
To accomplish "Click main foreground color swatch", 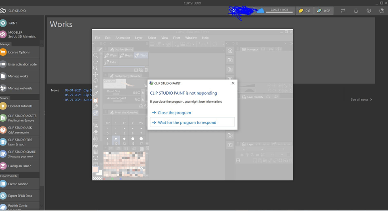I will click(95, 169).
